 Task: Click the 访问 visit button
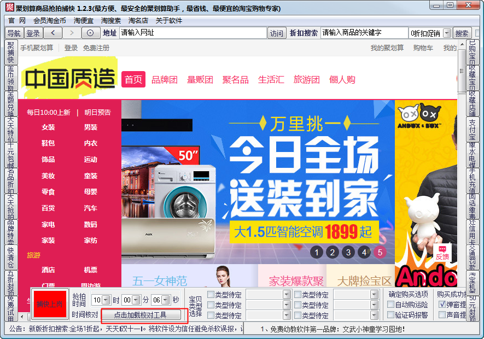(276, 33)
